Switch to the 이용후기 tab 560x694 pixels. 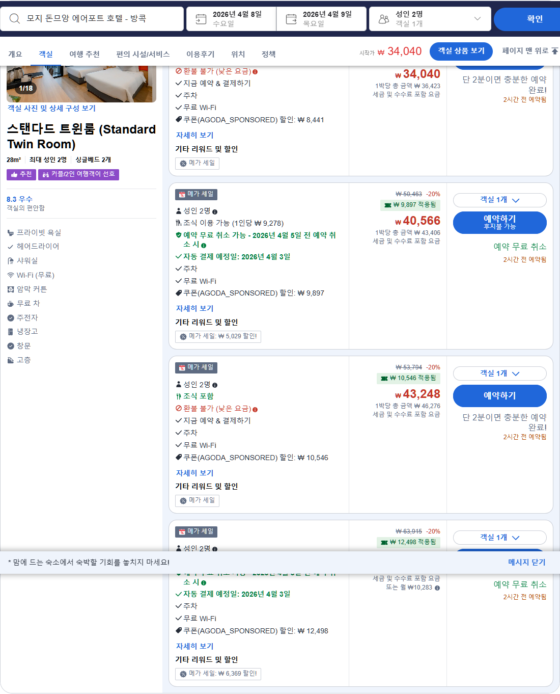[200, 54]
